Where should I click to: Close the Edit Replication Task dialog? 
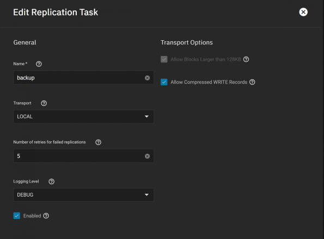[303, 12]
